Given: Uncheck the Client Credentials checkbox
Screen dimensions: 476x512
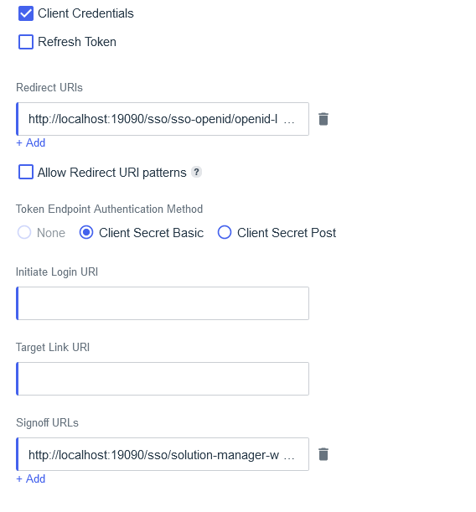Looking at the screenshot, I should [x=26, y=13].
